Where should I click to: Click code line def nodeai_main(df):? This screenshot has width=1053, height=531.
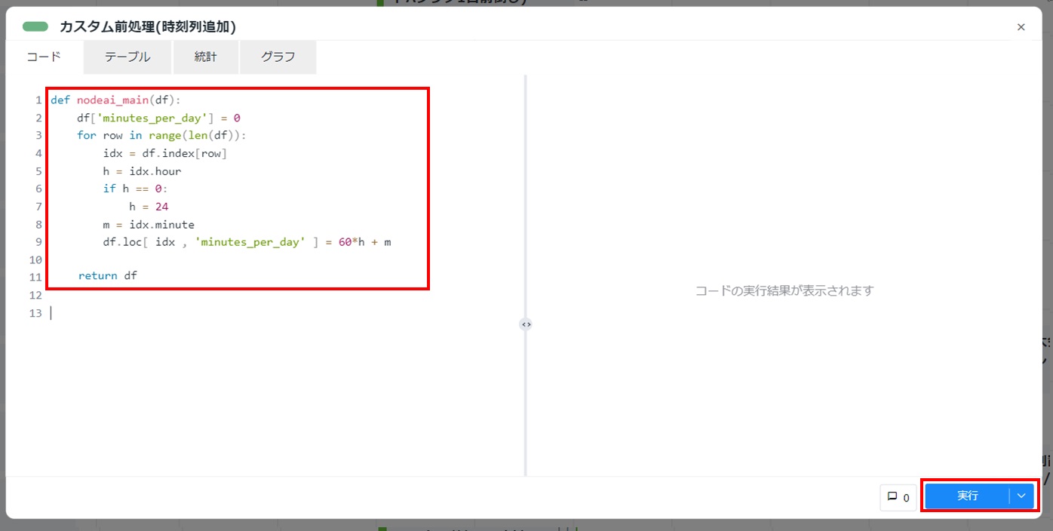pyautogui.click(x=116, y=100)
